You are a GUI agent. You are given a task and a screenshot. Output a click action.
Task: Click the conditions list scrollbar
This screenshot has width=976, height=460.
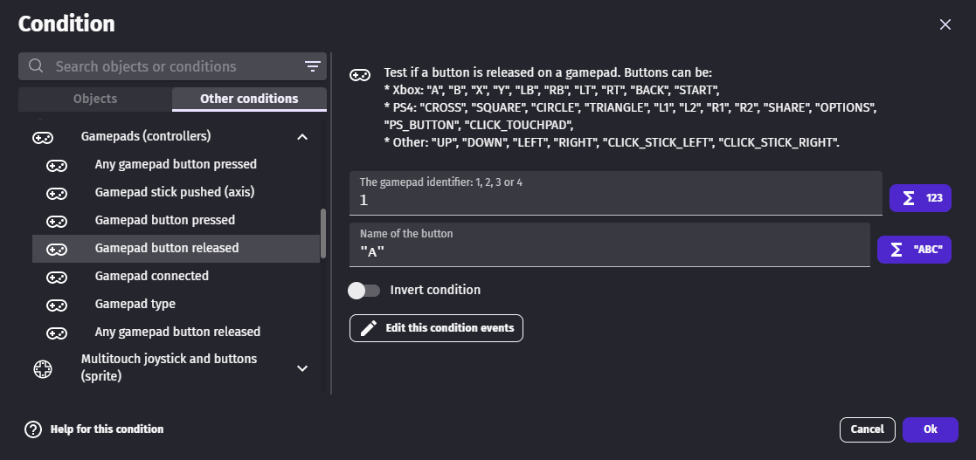click(x=324, y=232)
